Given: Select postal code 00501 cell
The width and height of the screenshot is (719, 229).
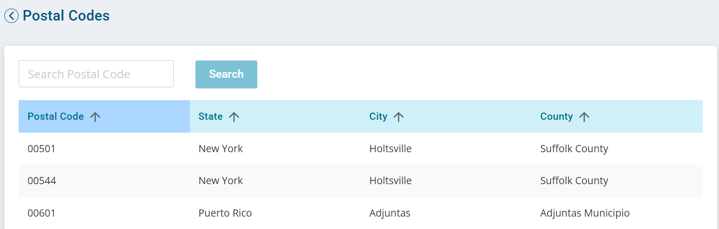Looking at the screenshot, I should click(42, 149).
